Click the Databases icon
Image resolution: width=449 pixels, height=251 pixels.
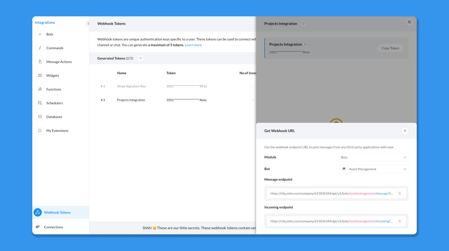[40, 117]
